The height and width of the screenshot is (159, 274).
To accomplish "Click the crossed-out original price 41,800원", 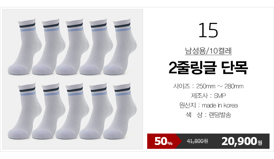I will tap(198, 141).
